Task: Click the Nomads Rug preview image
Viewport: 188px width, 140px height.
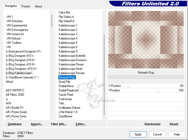Action: (x=146, y=40)
